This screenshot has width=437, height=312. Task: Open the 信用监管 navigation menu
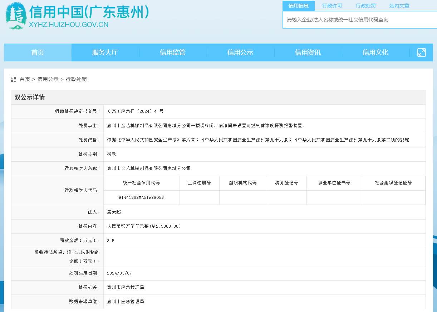click(x=173, y=52)
